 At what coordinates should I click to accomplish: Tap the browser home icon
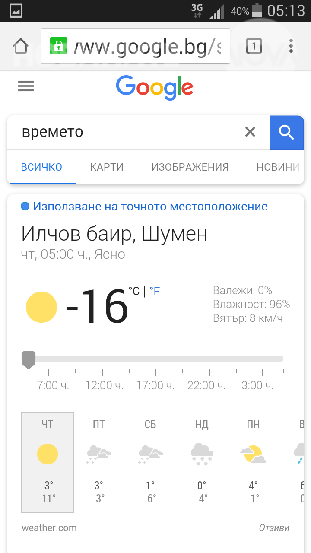tap(20, 45)
